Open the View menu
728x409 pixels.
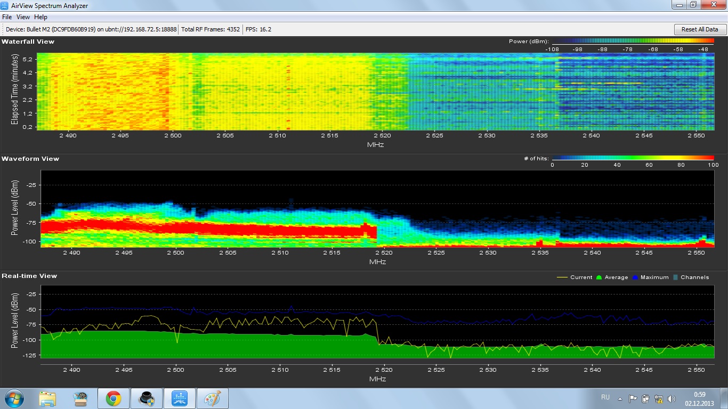point(23,17)
